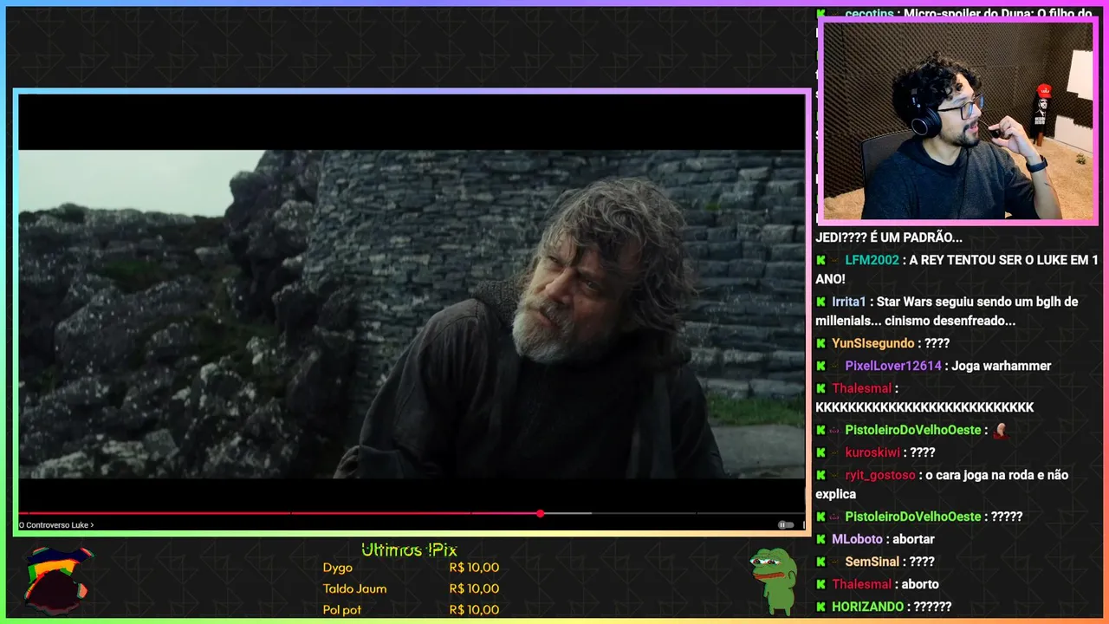Click the "Ultimos !Pix" heading
Screen dimensions: 1109x624
[409, 549]
